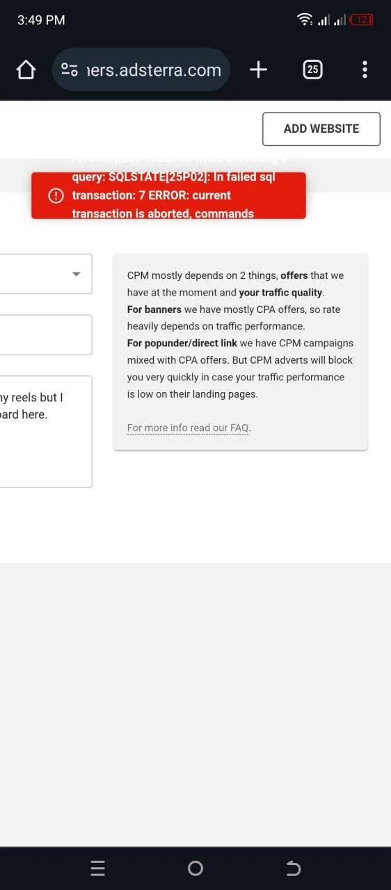Image resolution: width=391 pixels, height=890 pixels.
Task: Open the browser three-dot menu
Action: (x=365, y=70)
